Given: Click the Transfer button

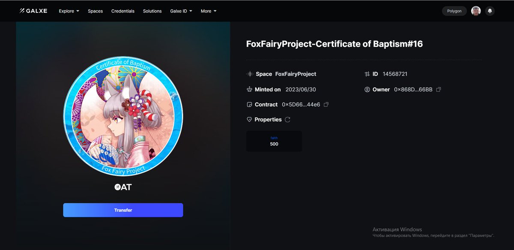Looking at the screenshot, I should 123,210.
